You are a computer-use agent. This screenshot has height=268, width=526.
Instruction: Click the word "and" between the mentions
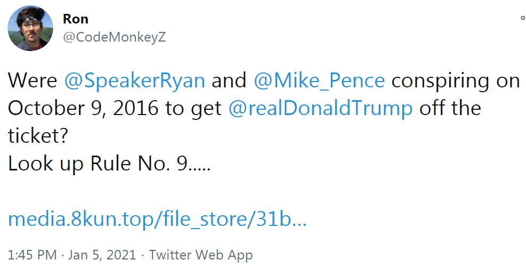click(x=229, y=81)
